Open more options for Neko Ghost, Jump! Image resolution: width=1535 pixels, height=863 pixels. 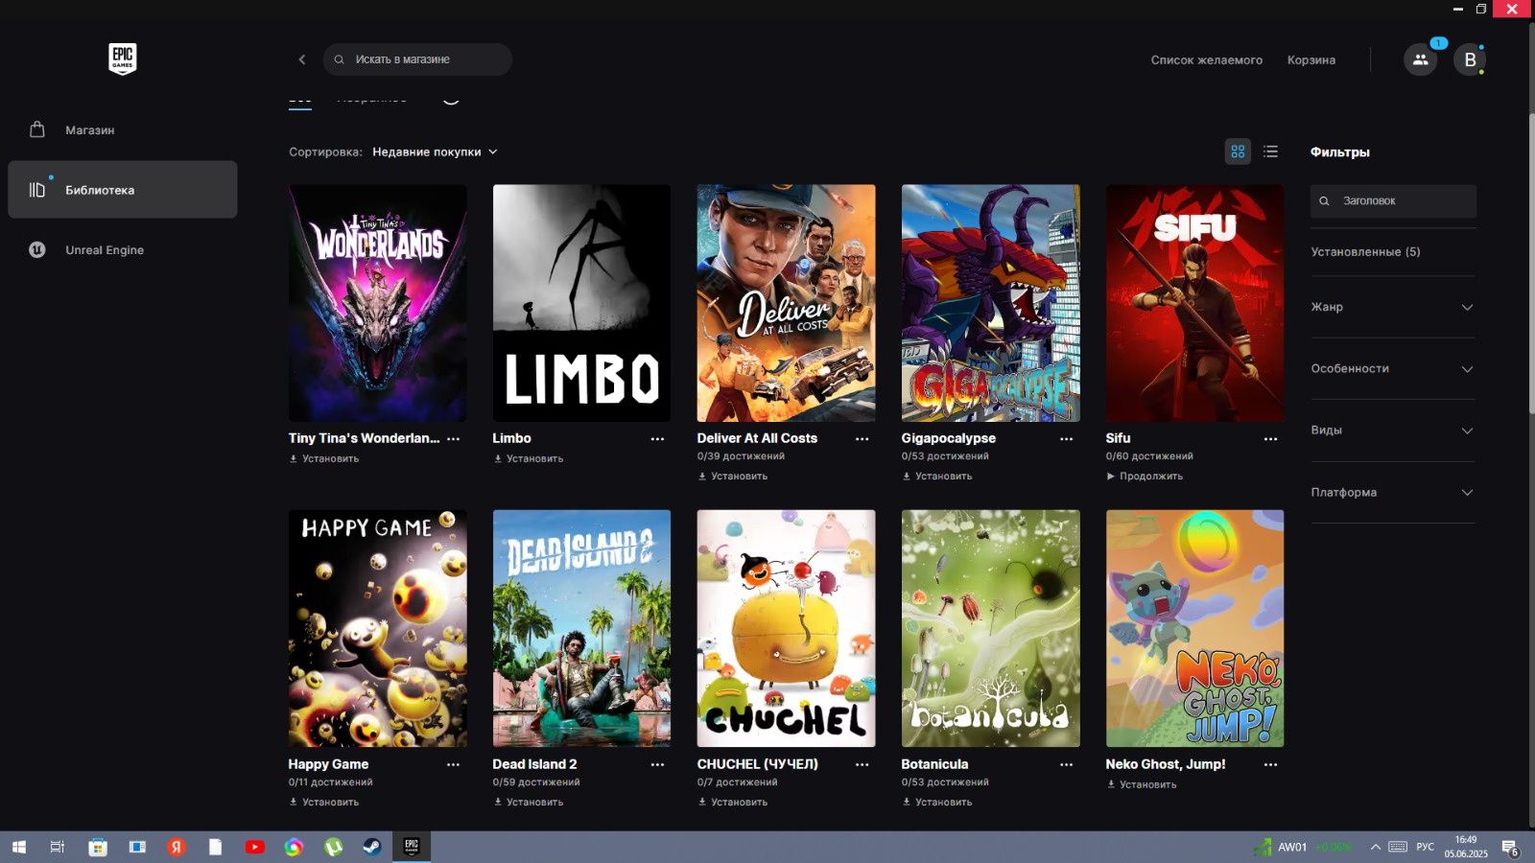tap(1270, 764)
